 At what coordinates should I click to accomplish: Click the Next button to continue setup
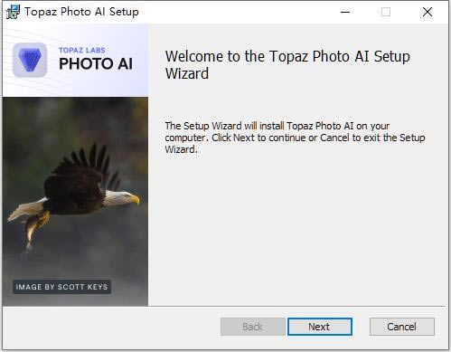click(x=320, y=327)
